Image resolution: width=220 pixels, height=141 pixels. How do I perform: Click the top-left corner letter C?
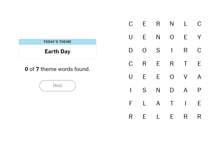tap(131, 24)
